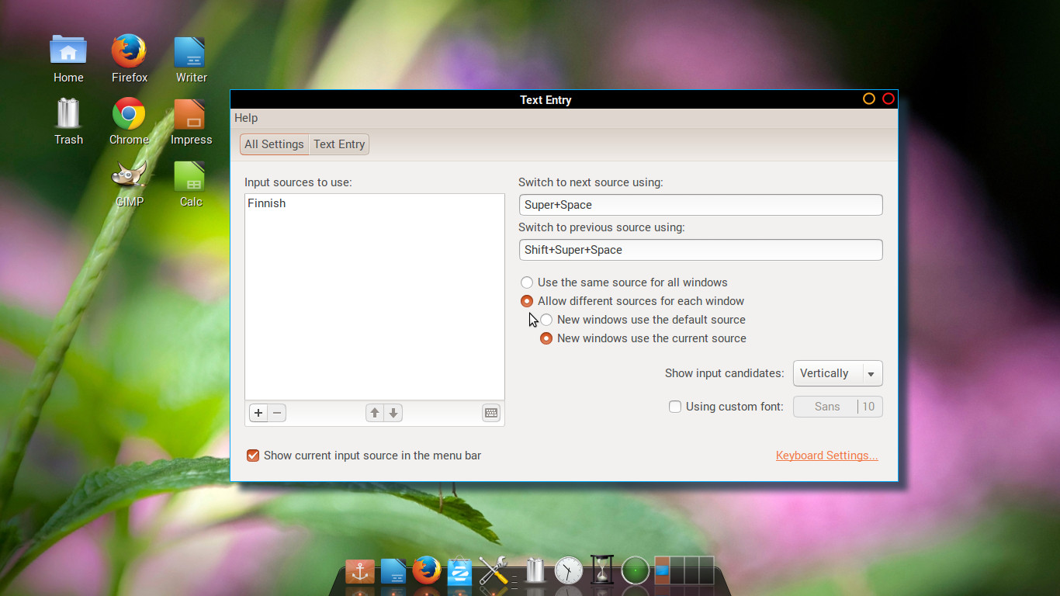Screen dimensions: 1060x596
Task: Open the Keyboard Settings link
Action: [826, 456]
